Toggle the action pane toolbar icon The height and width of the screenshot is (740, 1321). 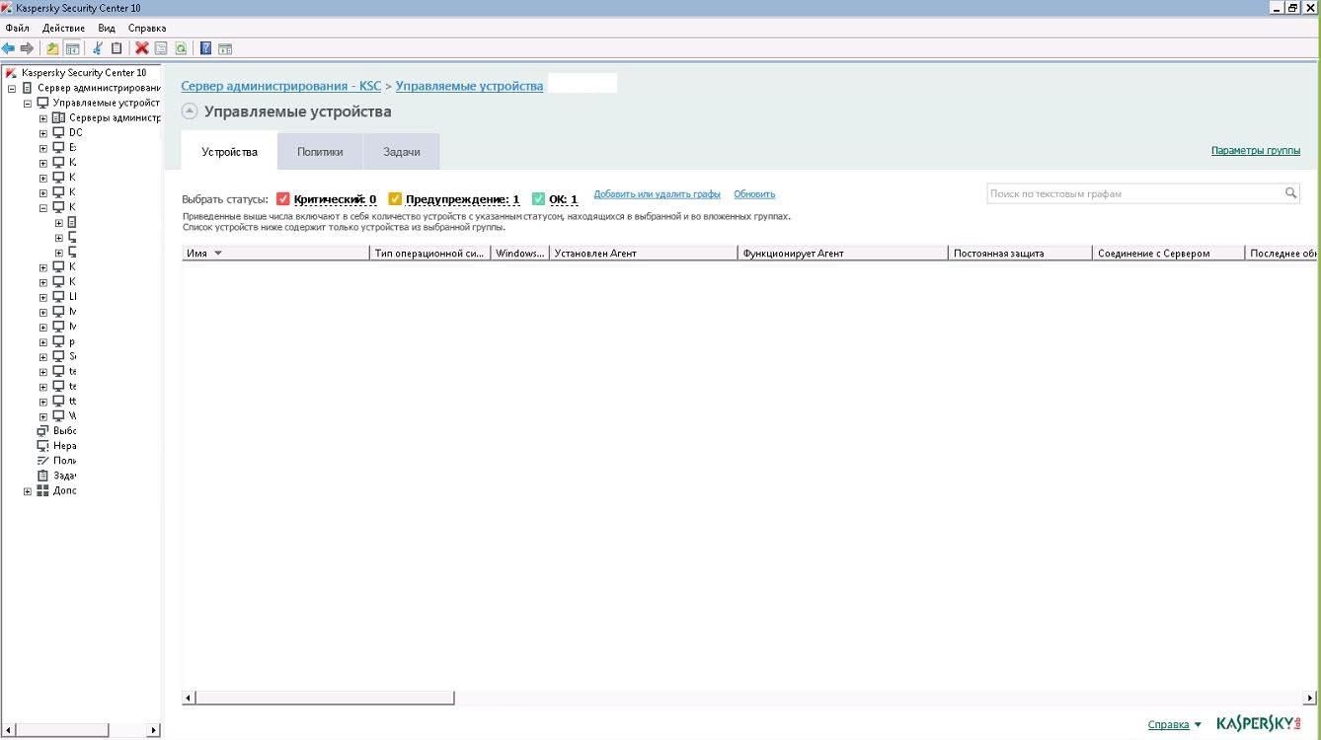[225, 47]
